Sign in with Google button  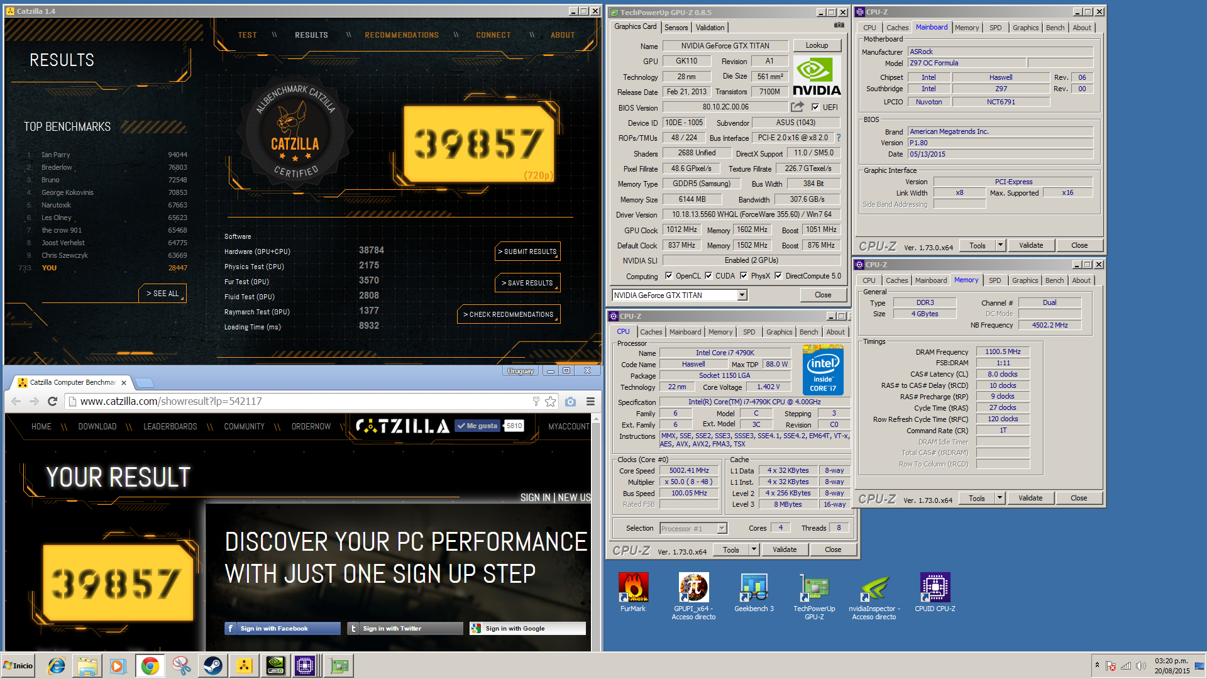pos(527,628)
